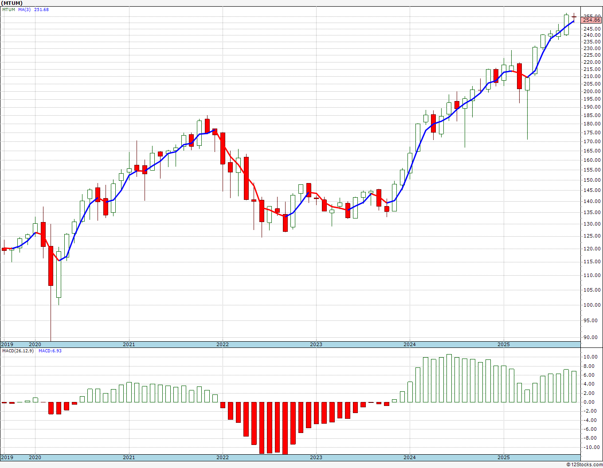Click the 2025 marker on MACD timeline
This screenshot has width=603, height=468.
tap(503, 457)
